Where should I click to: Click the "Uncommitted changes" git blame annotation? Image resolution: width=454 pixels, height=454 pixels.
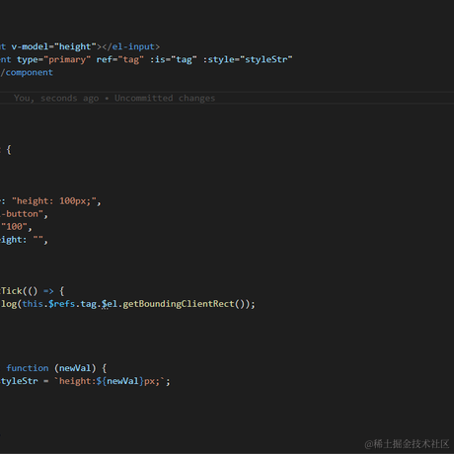coord(165,98)
